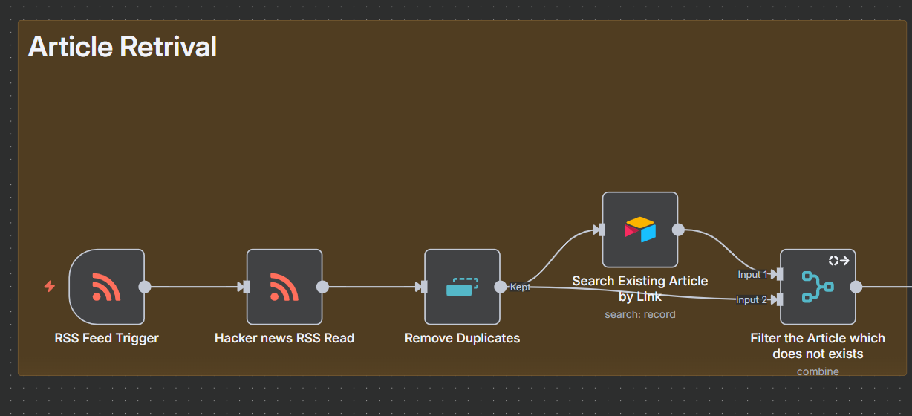The width and height of the screenshot is (912, 416).
Task: Click the Remove Duplicates Kept output dot
Action: click(x=501, y=287)
